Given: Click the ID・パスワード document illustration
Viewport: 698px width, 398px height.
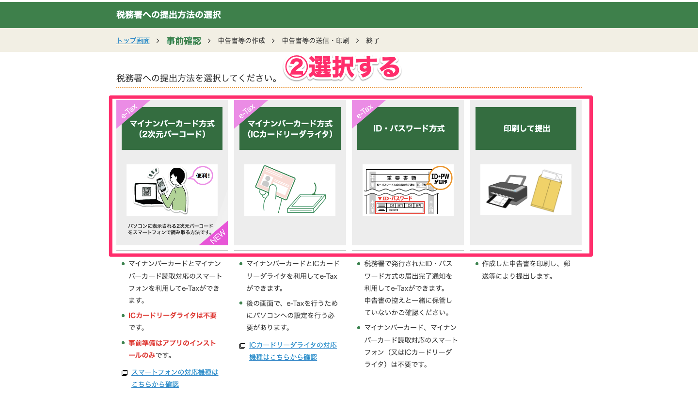Looking at the screenshot, I should pyautogui.click(x=408, y=190).
